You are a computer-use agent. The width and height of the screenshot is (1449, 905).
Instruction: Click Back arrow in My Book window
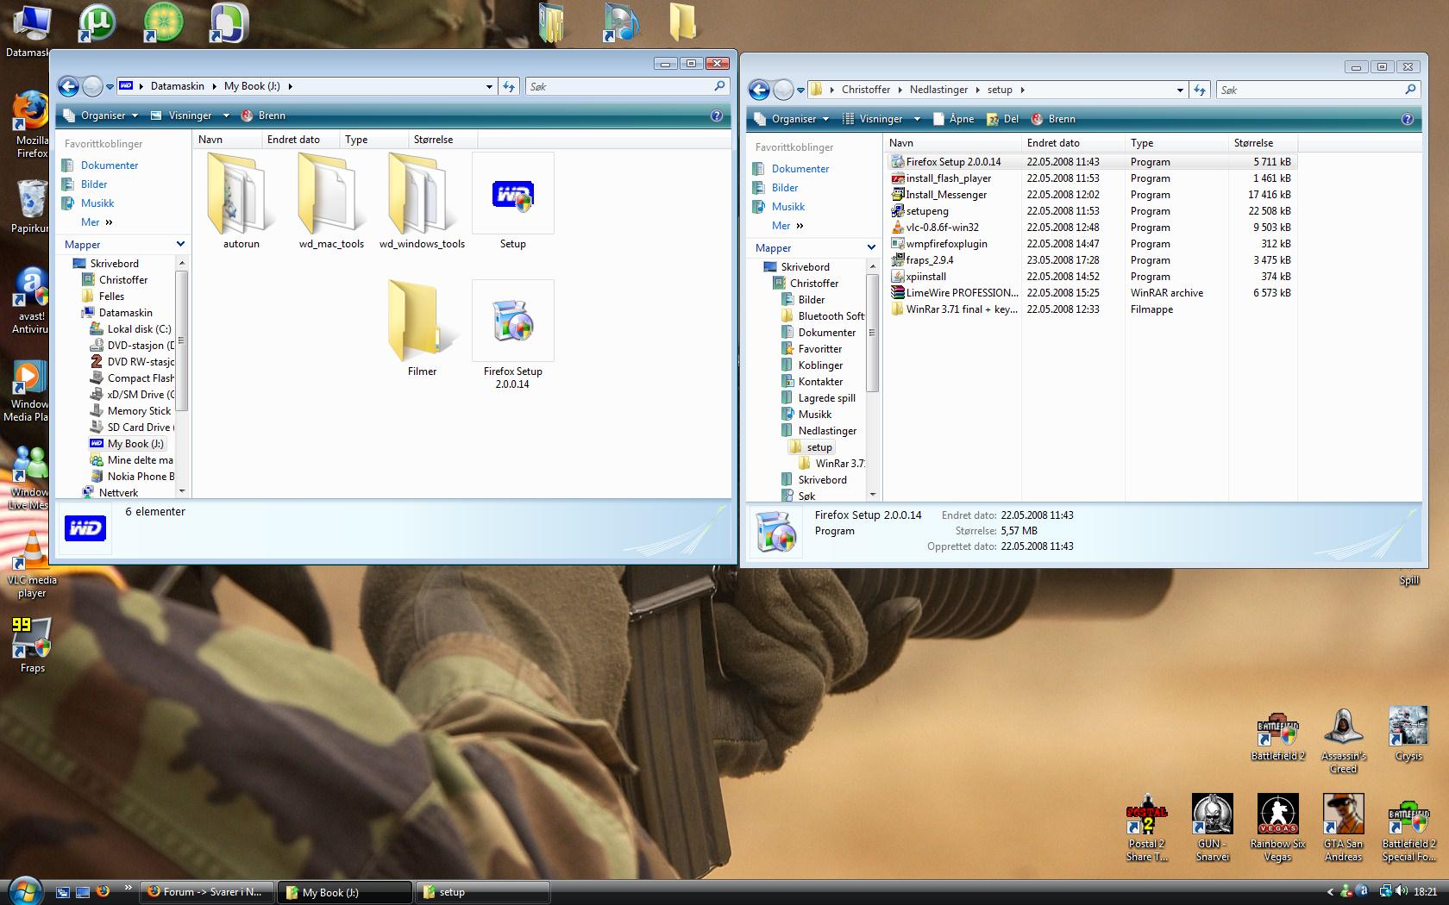[68, 86]
